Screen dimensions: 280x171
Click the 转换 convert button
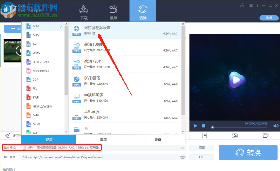(248, 152)
